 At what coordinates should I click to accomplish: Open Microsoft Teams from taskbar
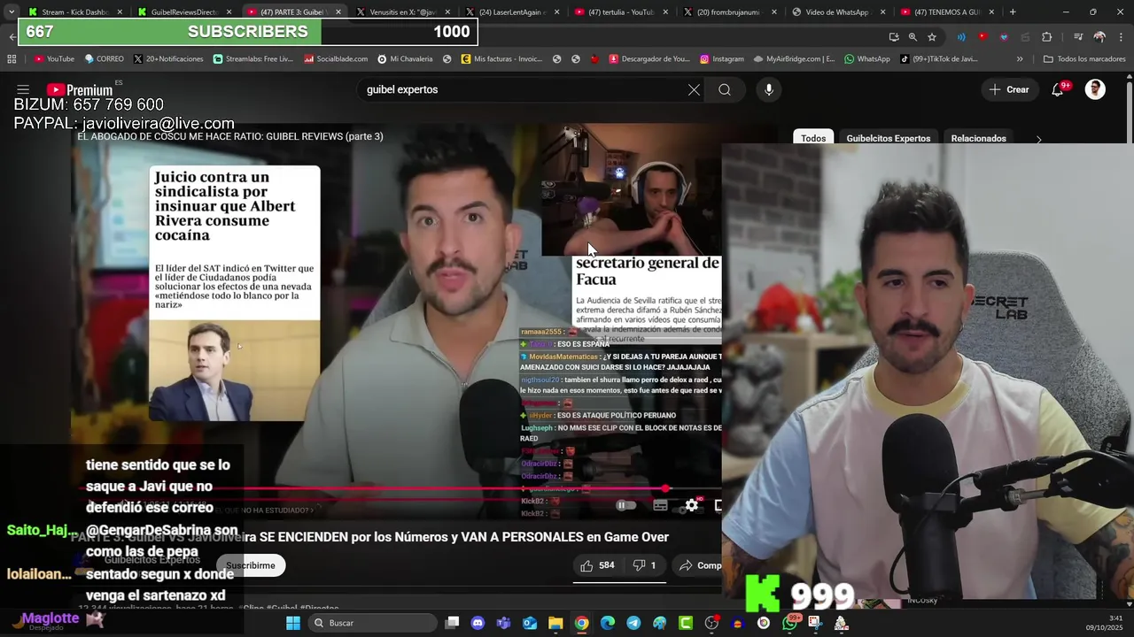click(x=503, y=623)
